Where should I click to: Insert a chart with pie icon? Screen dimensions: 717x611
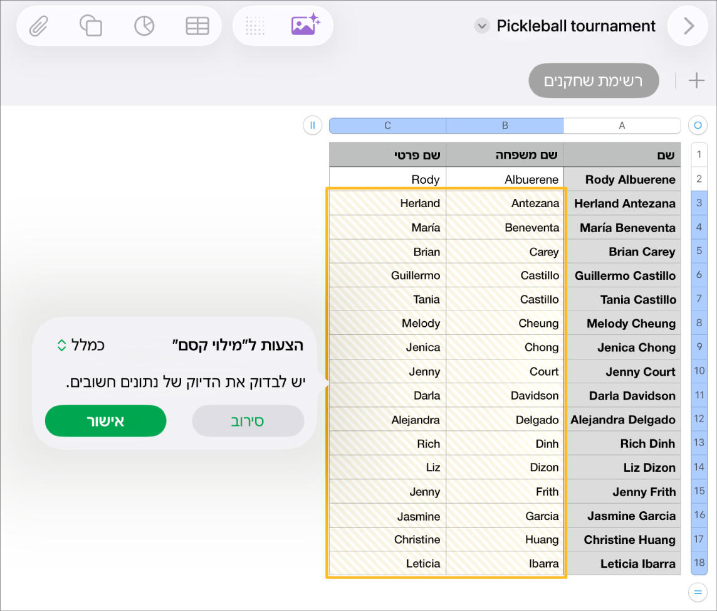click(x=144, y=26)
